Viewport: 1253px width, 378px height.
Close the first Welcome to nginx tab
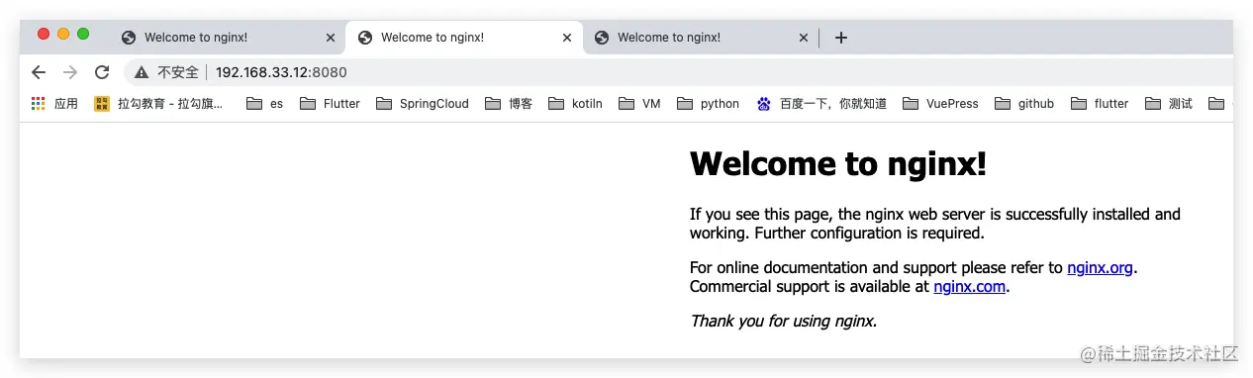(331, 38)
